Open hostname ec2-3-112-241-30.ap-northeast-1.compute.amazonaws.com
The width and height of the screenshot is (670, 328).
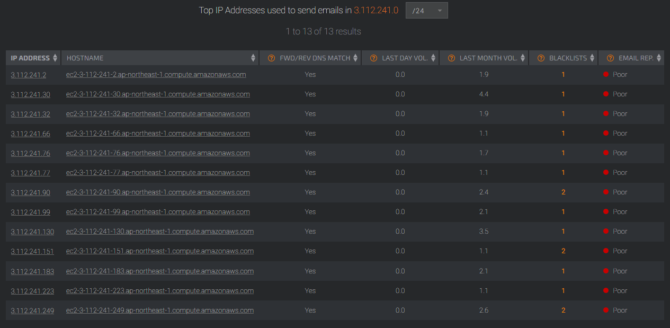click(158, 94)
